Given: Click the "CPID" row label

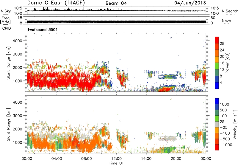Looking at the screenshot, I should 7,28.
